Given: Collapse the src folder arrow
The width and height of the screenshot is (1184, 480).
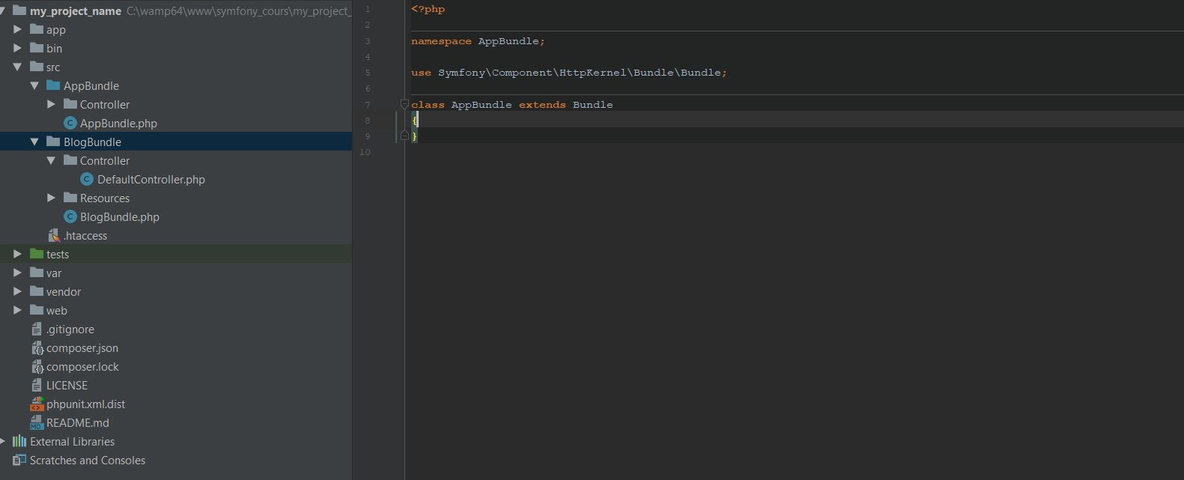Looking at the screenshot, I should 17,67.
